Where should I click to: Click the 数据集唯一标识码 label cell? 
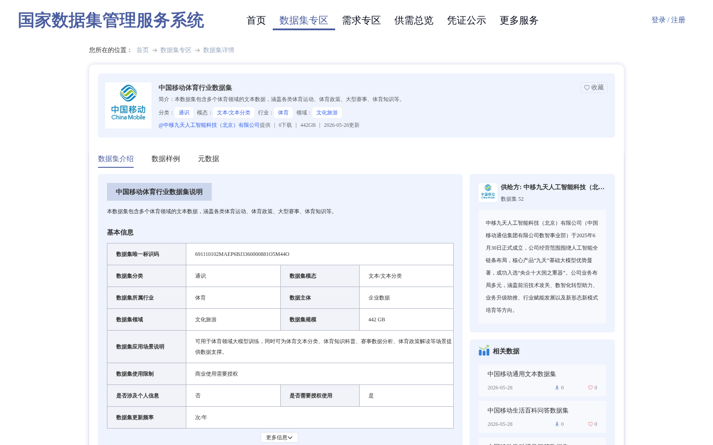click(x=147, y=254)
